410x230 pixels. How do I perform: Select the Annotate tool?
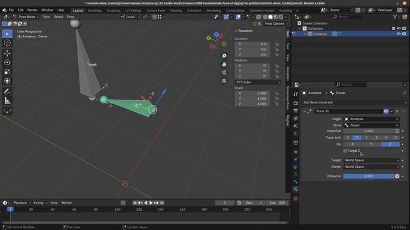coord(7,91)
